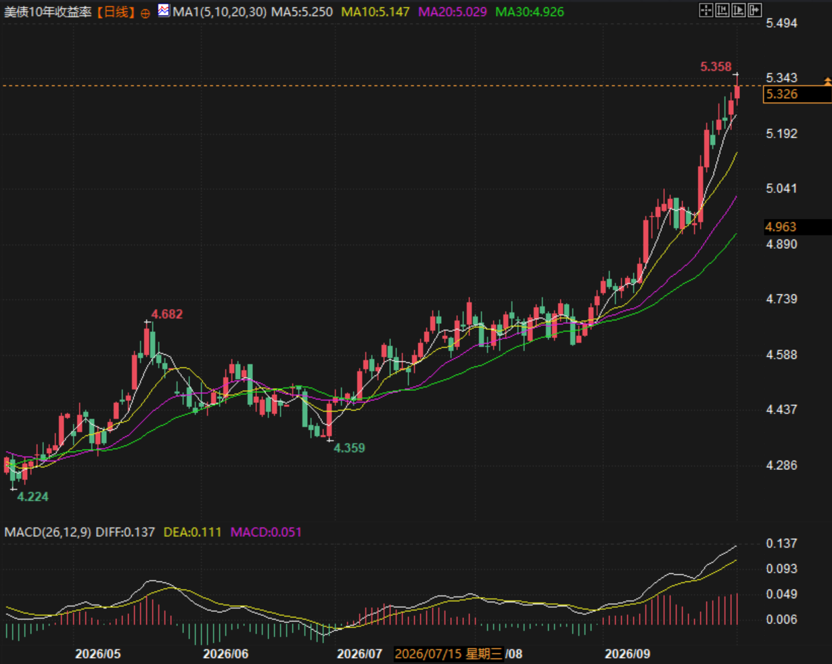Select the 【日线】 period label
The width and height of the screenshot is (832, 664).
(115, 12)
